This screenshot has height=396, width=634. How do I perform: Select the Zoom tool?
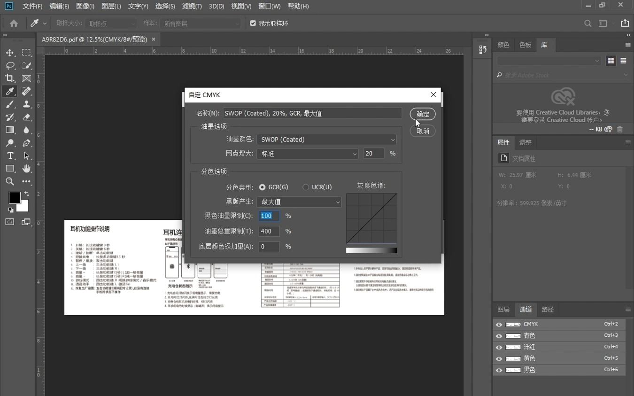point(10,181)
